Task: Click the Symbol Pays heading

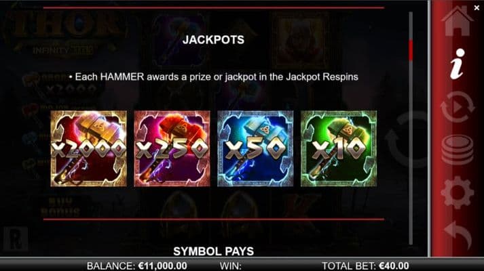Action: [x=213, y=251]
